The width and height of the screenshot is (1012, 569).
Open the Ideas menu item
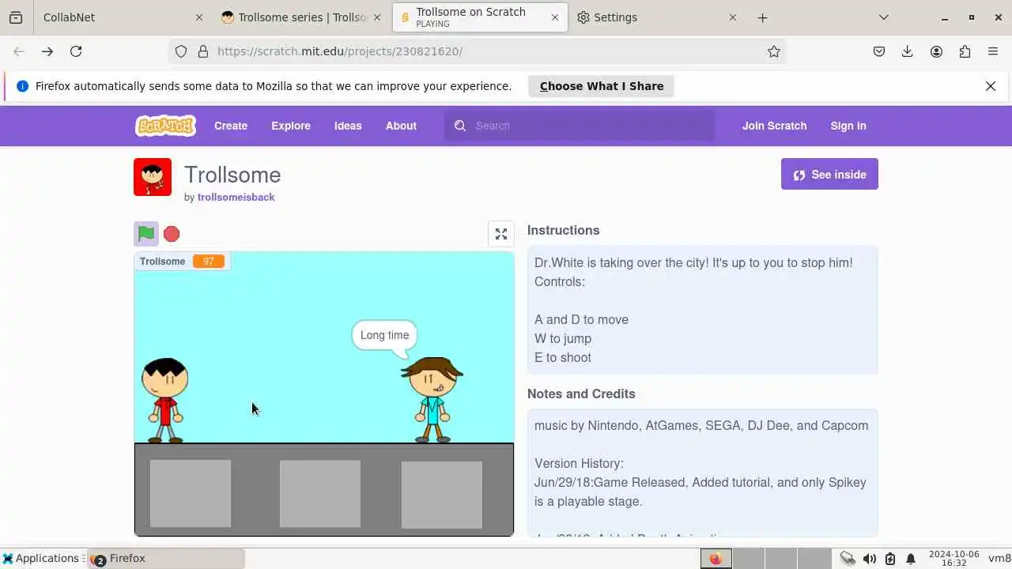pyautogui.click(x=348, y=126)
